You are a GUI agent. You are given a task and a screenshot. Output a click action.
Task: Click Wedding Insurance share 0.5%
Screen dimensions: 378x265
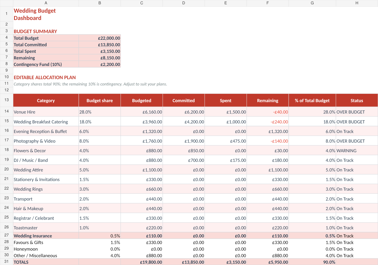[x=100, y=236]
